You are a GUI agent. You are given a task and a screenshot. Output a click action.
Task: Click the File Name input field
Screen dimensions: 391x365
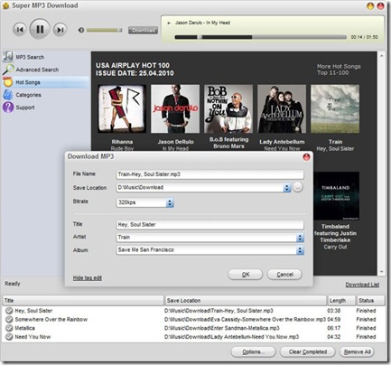209,174
